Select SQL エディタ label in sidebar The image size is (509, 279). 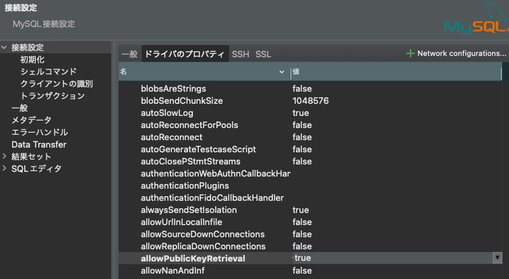36,168
